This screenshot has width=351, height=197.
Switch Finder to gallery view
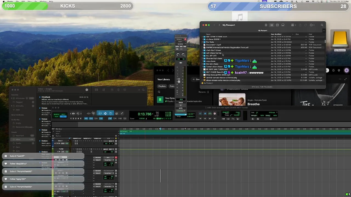pyautogui.click(x=283, y=25)
